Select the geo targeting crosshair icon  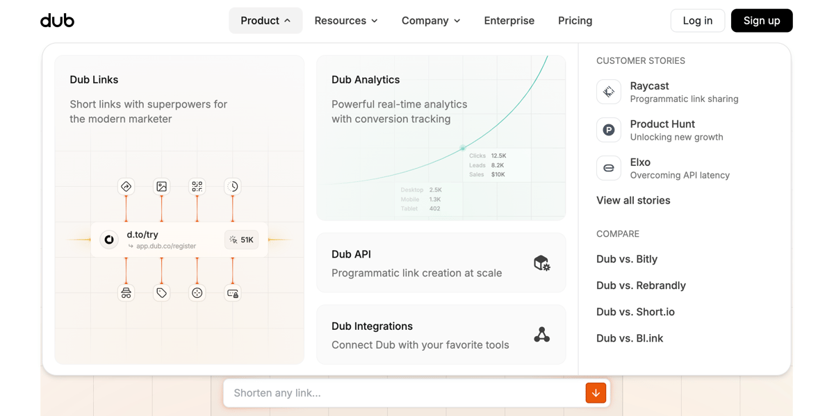[197, 292]
